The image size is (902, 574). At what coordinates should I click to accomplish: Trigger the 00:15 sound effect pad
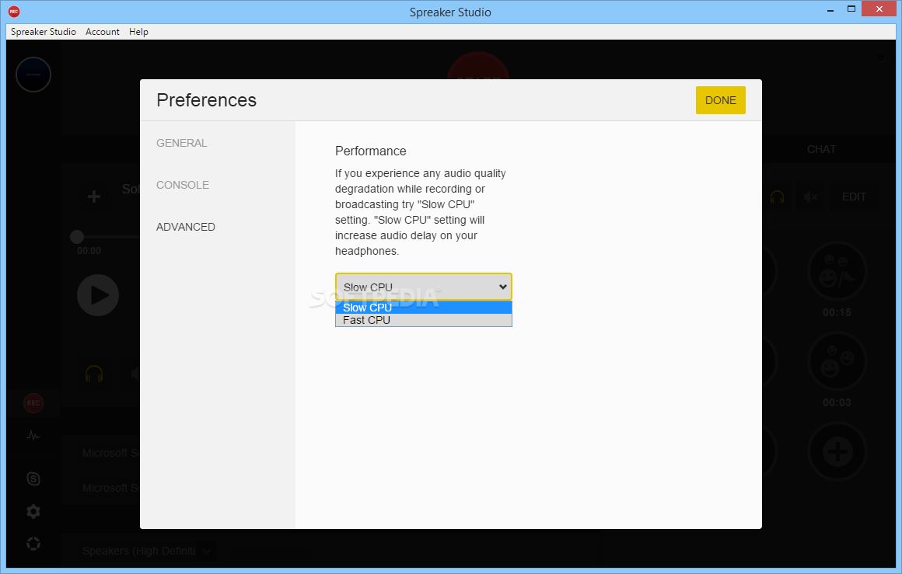pos(837,271)
